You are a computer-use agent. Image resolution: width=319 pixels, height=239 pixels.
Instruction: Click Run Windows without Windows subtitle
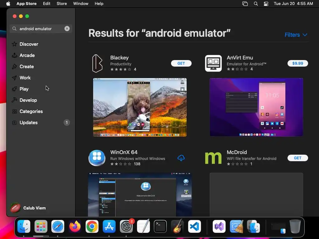coord(138,158)
